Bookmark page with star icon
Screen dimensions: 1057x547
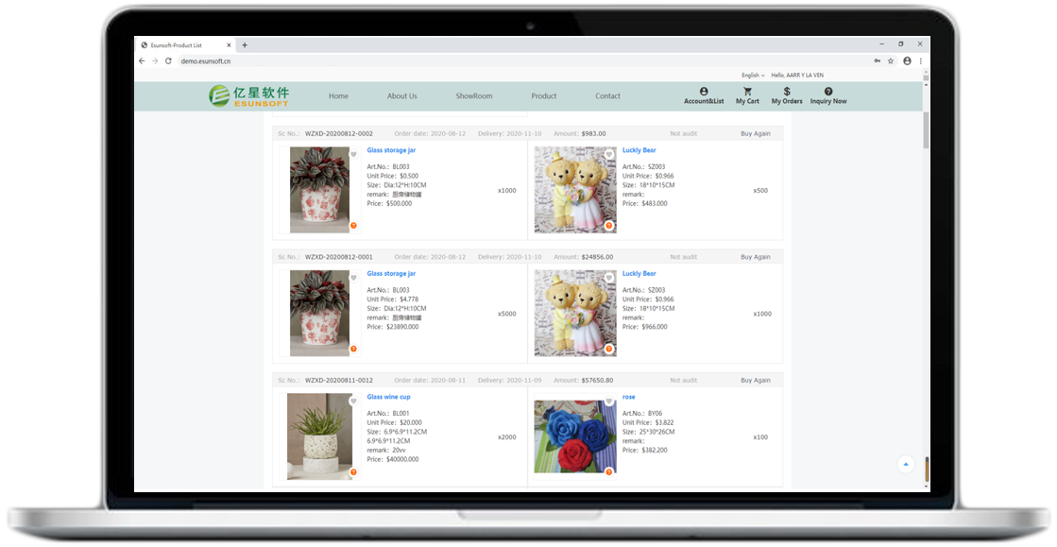click(x=891, y=60)
